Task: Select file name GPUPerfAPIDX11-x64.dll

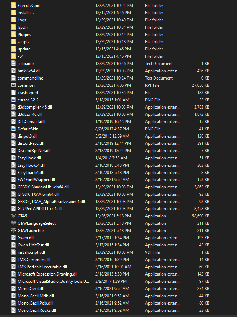Action: (40, 209)
